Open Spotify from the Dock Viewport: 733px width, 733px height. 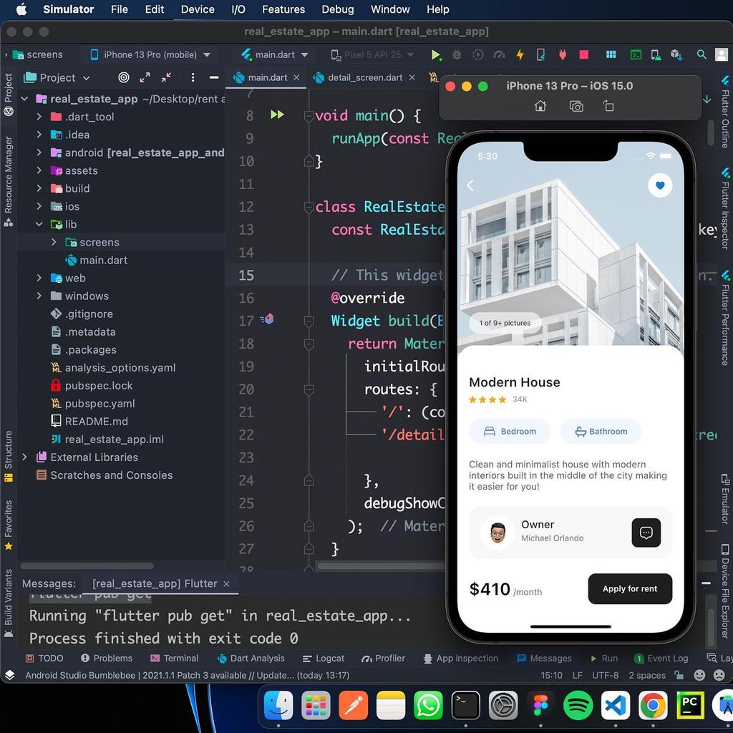[578, 705]
